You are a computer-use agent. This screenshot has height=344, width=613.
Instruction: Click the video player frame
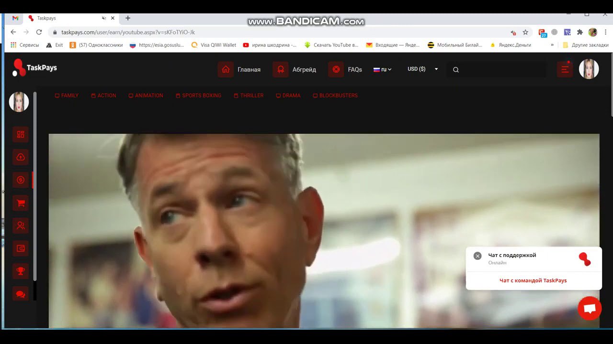pyautogui.click(x=324, y=231)
